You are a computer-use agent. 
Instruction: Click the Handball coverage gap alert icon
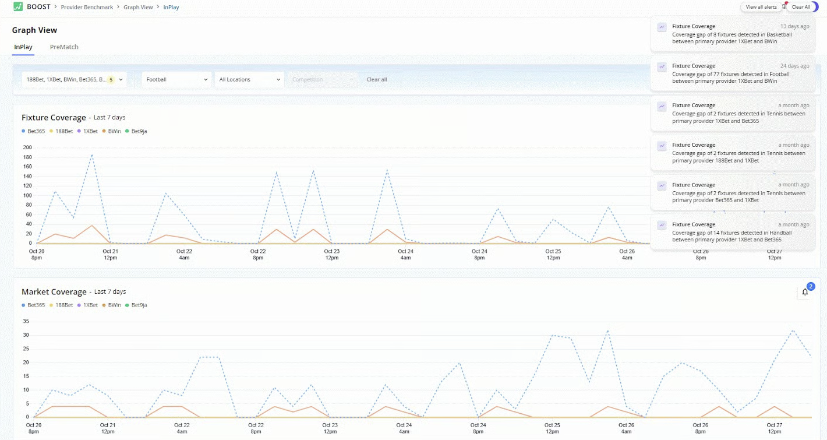pos(662,225)
